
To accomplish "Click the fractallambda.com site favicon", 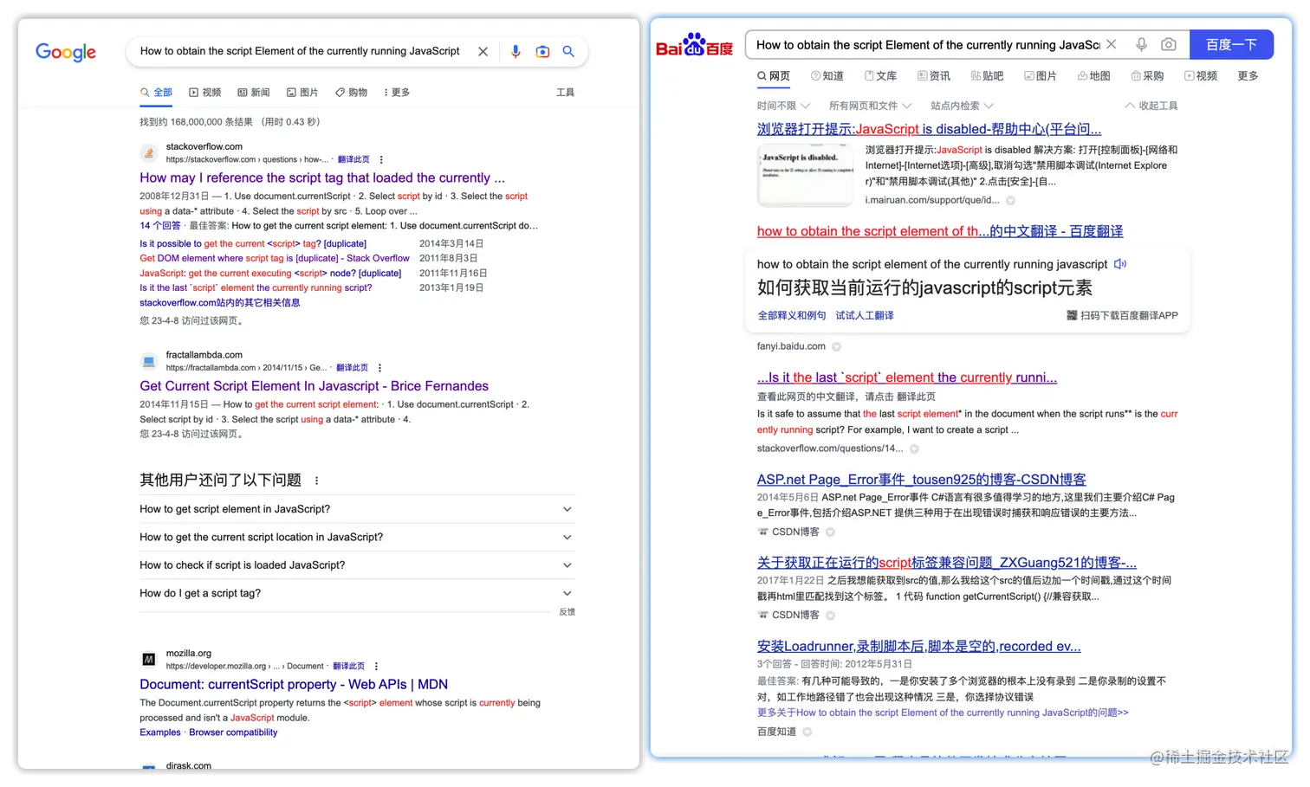I will tap(149, 361).
